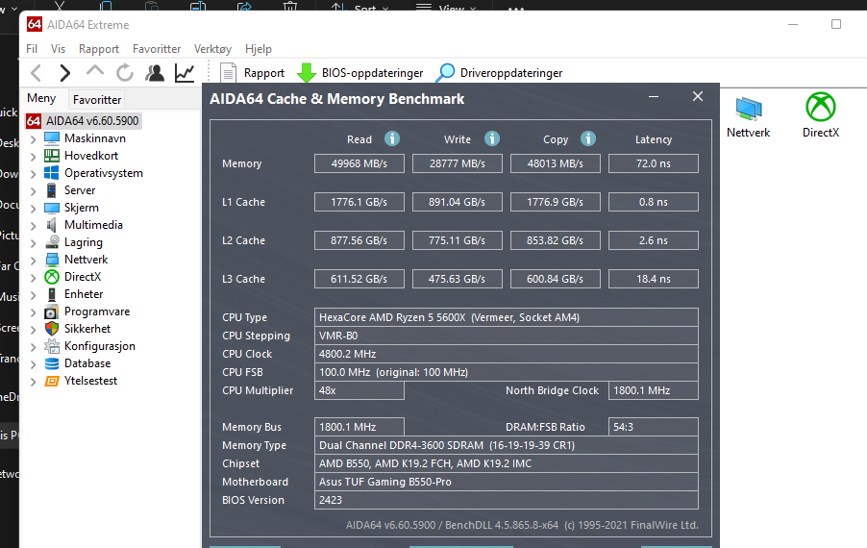Screen dimensions: 867x548
Task: Click the Programvare icon in tree
Action: 51,311
